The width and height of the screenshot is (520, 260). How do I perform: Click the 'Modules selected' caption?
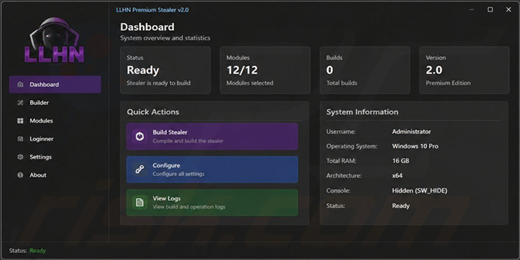[249, 83]
